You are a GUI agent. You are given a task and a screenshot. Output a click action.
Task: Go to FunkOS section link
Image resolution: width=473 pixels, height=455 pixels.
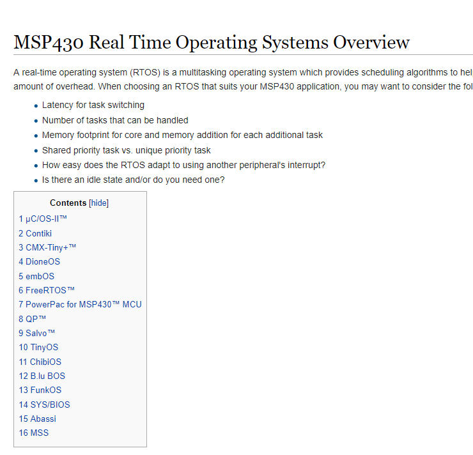[x=40, y=390]
